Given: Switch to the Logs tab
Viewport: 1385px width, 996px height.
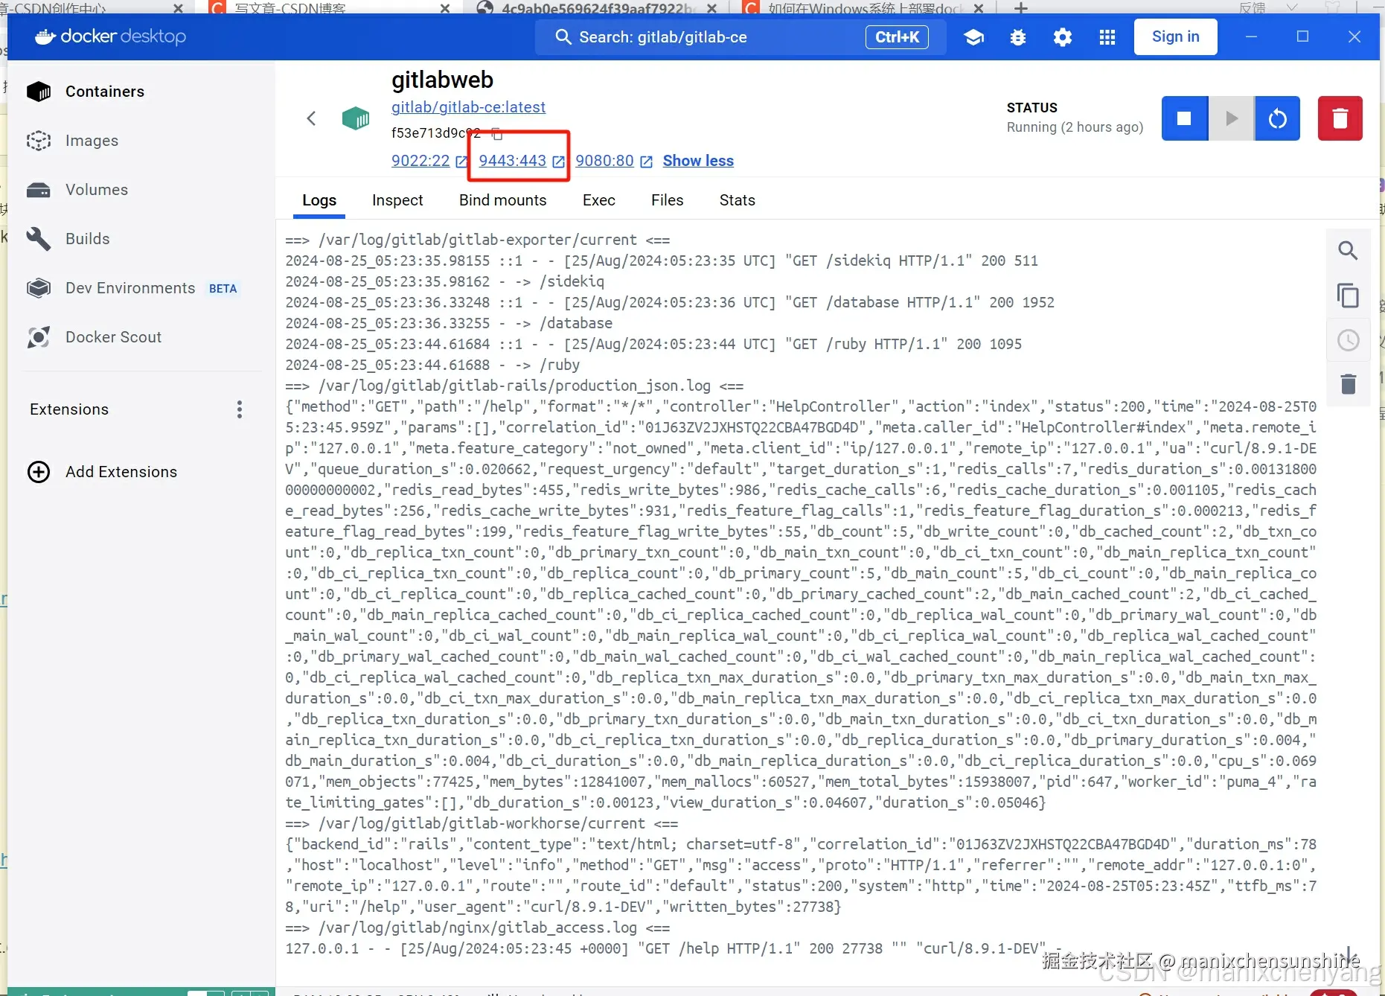Looking at the screenshot, I should point(319,200).
